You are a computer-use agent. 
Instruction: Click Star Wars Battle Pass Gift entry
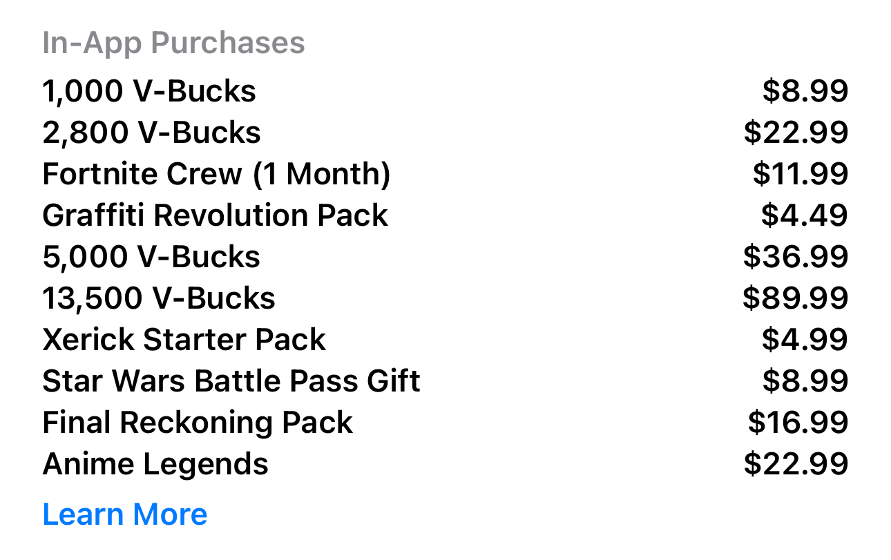(231, 381)
